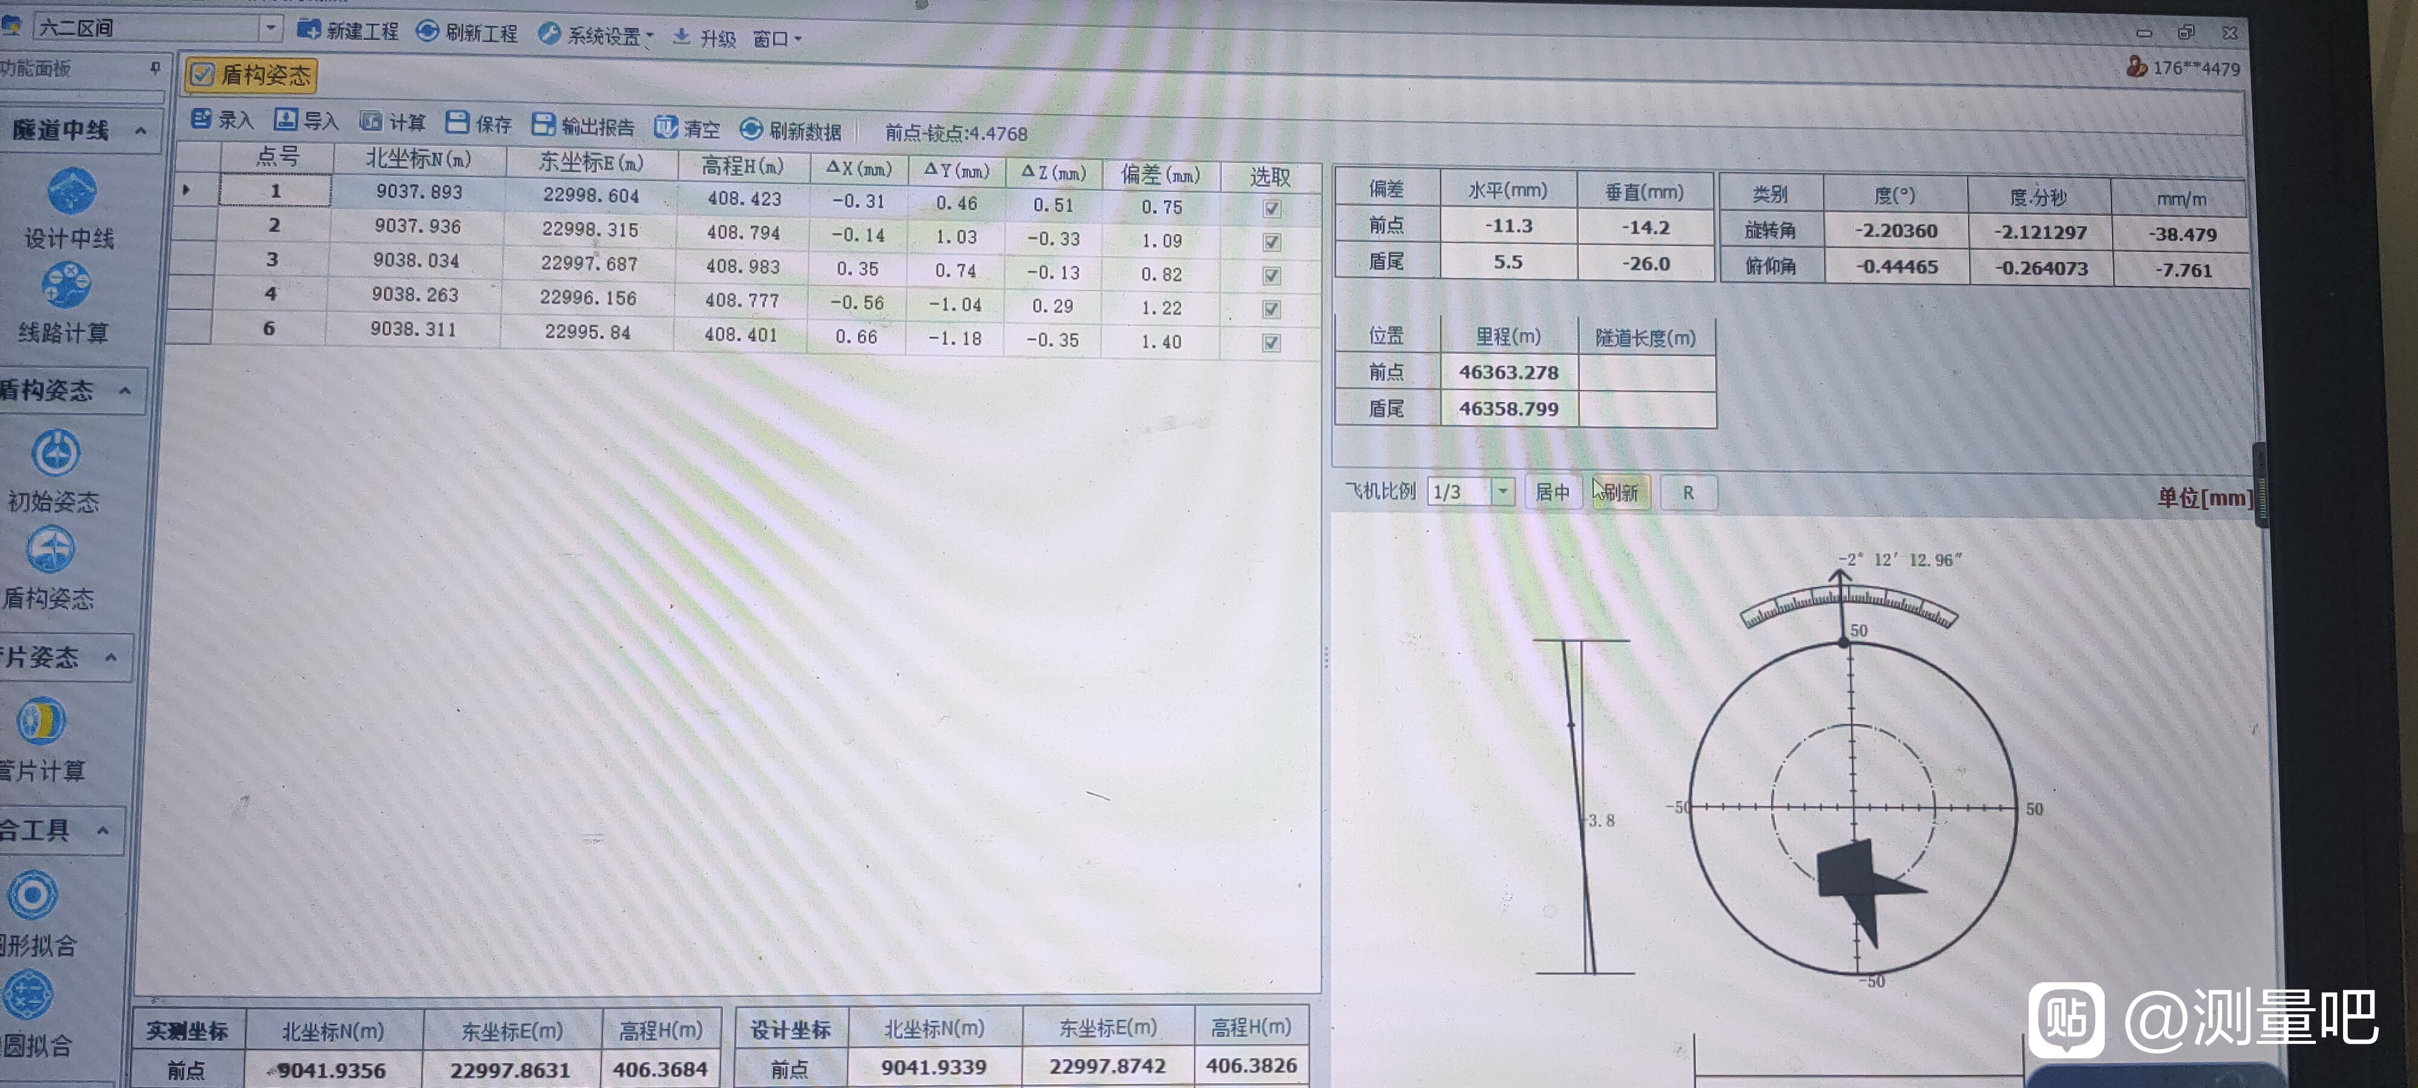2418x1088 pixels.
Task: Click the 导入 import icon
Action: click(x=285, y=119)
